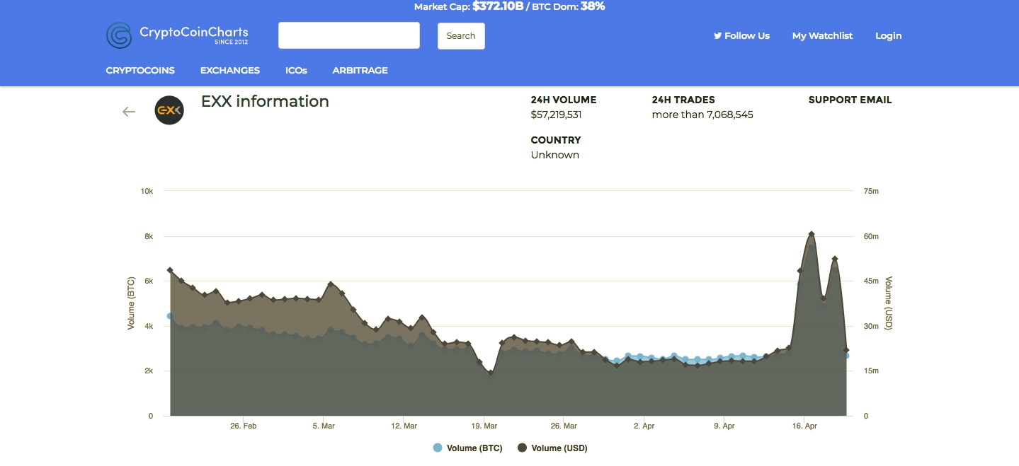Click the Login link

pos(889,35)
